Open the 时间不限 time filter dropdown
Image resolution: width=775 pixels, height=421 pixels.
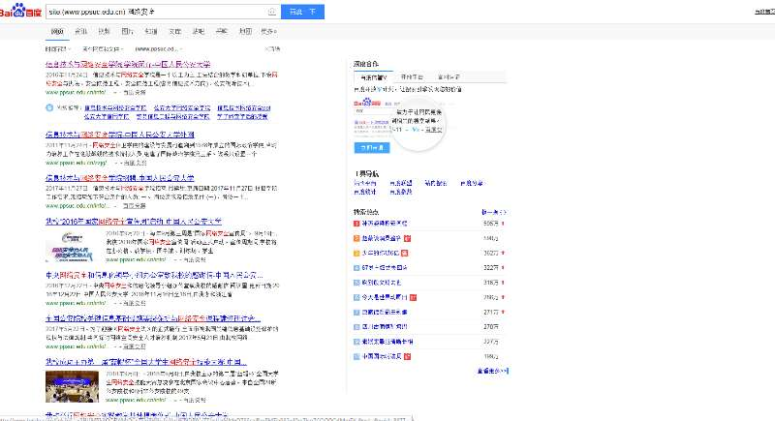pyautogui.click(x=58, y=48)
